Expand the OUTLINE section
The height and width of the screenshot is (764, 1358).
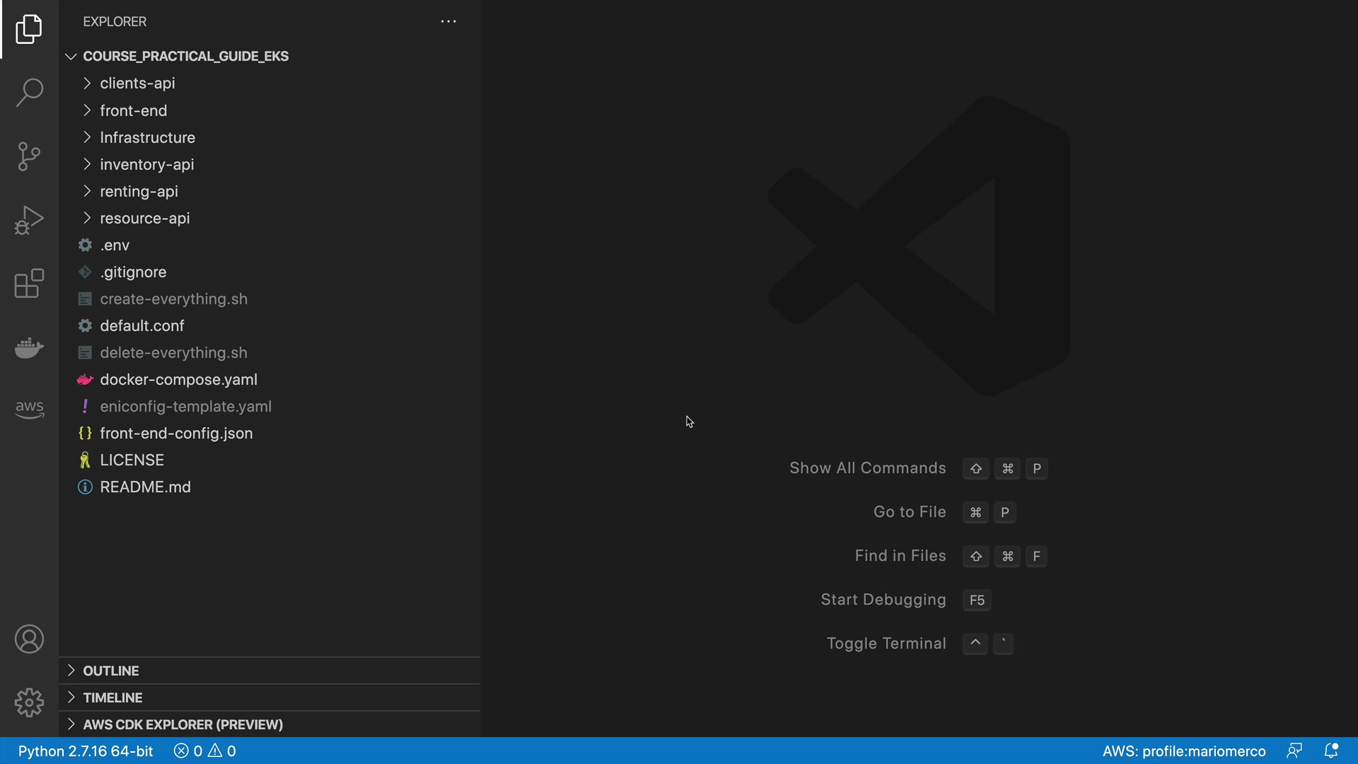pos(111,671)
